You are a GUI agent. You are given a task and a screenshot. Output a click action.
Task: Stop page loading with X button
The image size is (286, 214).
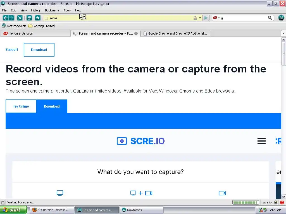point(20,18)
